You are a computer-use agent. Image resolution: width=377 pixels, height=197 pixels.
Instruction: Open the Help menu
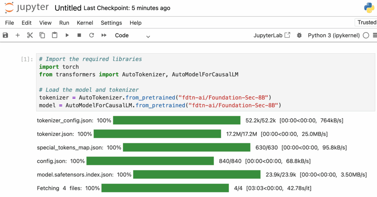click(x=135, y=23)
